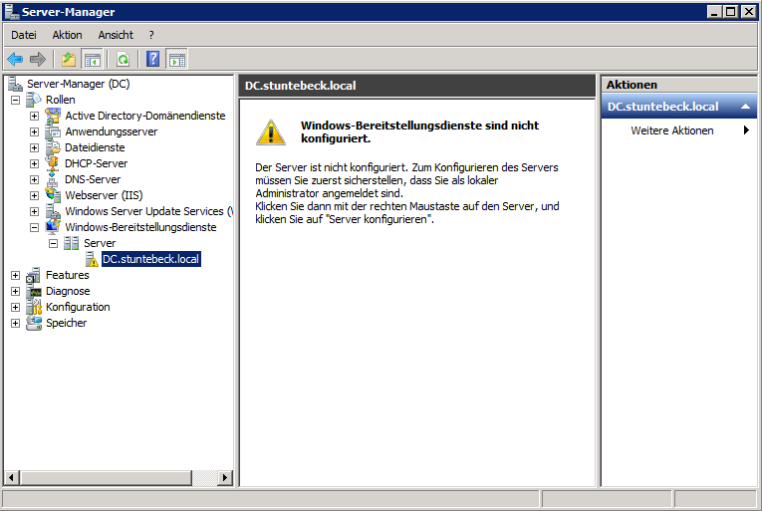Click the Diagnose node icon
Viewport: 762px width, 511px height.
[34, 291]
